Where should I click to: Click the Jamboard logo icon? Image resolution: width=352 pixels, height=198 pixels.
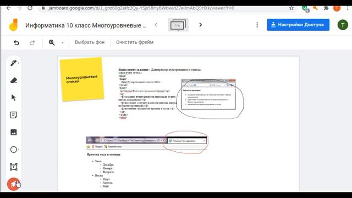pos(13,25)
